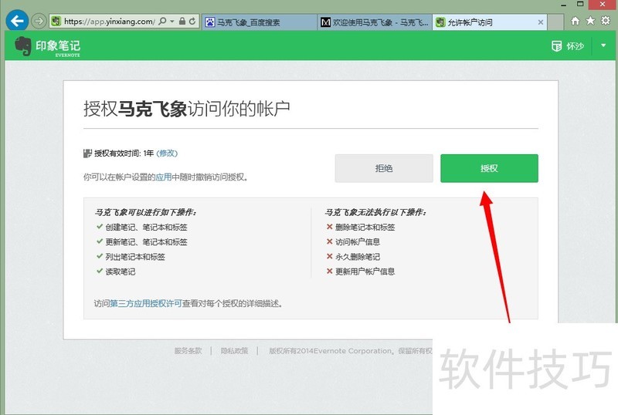Screen dimensions: 618x415
Task: Click the page refresh icon
Action: (192, 22)
